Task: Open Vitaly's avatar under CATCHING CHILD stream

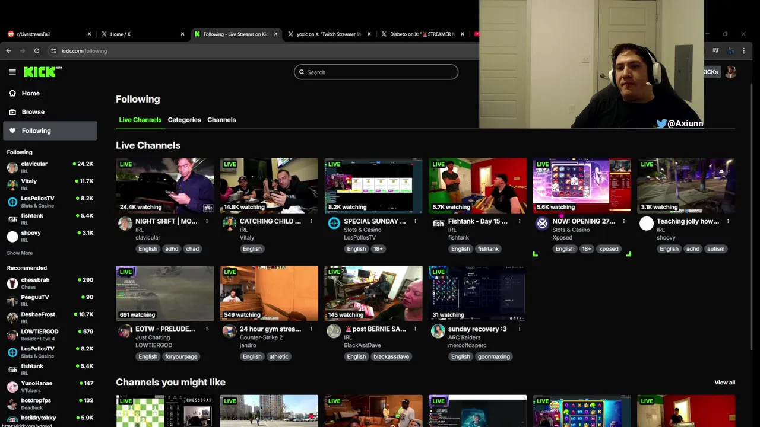Action: (229, 224)
